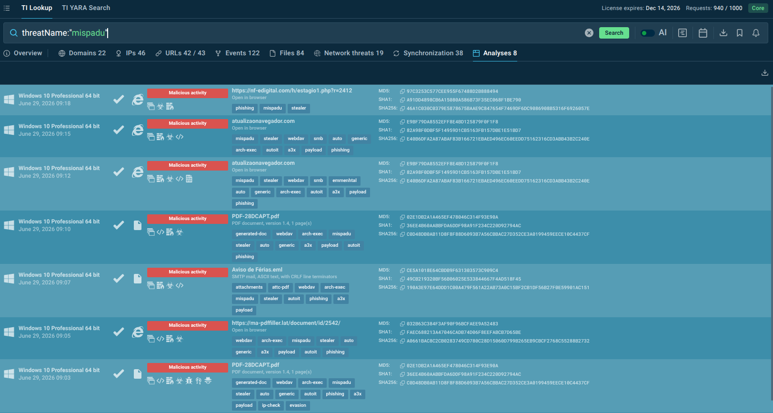Open the Aviso de Férias.eml analysis
Viewport: 773px width, 413px height.
257,270
